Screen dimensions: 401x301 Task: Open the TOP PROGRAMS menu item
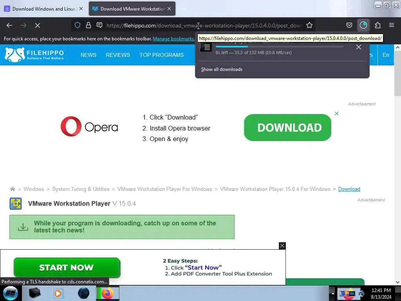point(161,55)
